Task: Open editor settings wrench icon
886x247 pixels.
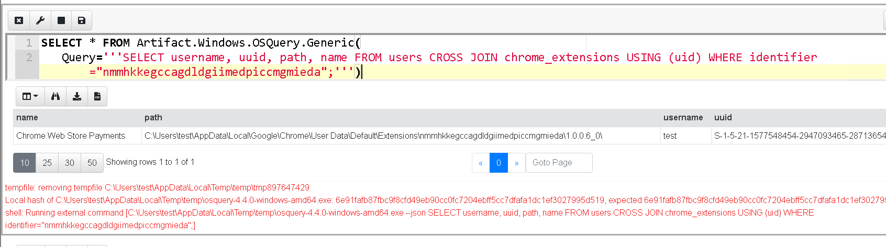Action: pos(40,20)
